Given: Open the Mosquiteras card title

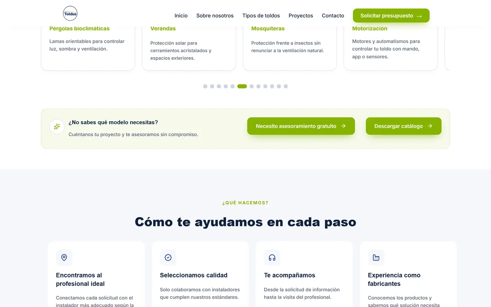Looking at the screenshot, I should pyautogui.click(x=268, y=28).
